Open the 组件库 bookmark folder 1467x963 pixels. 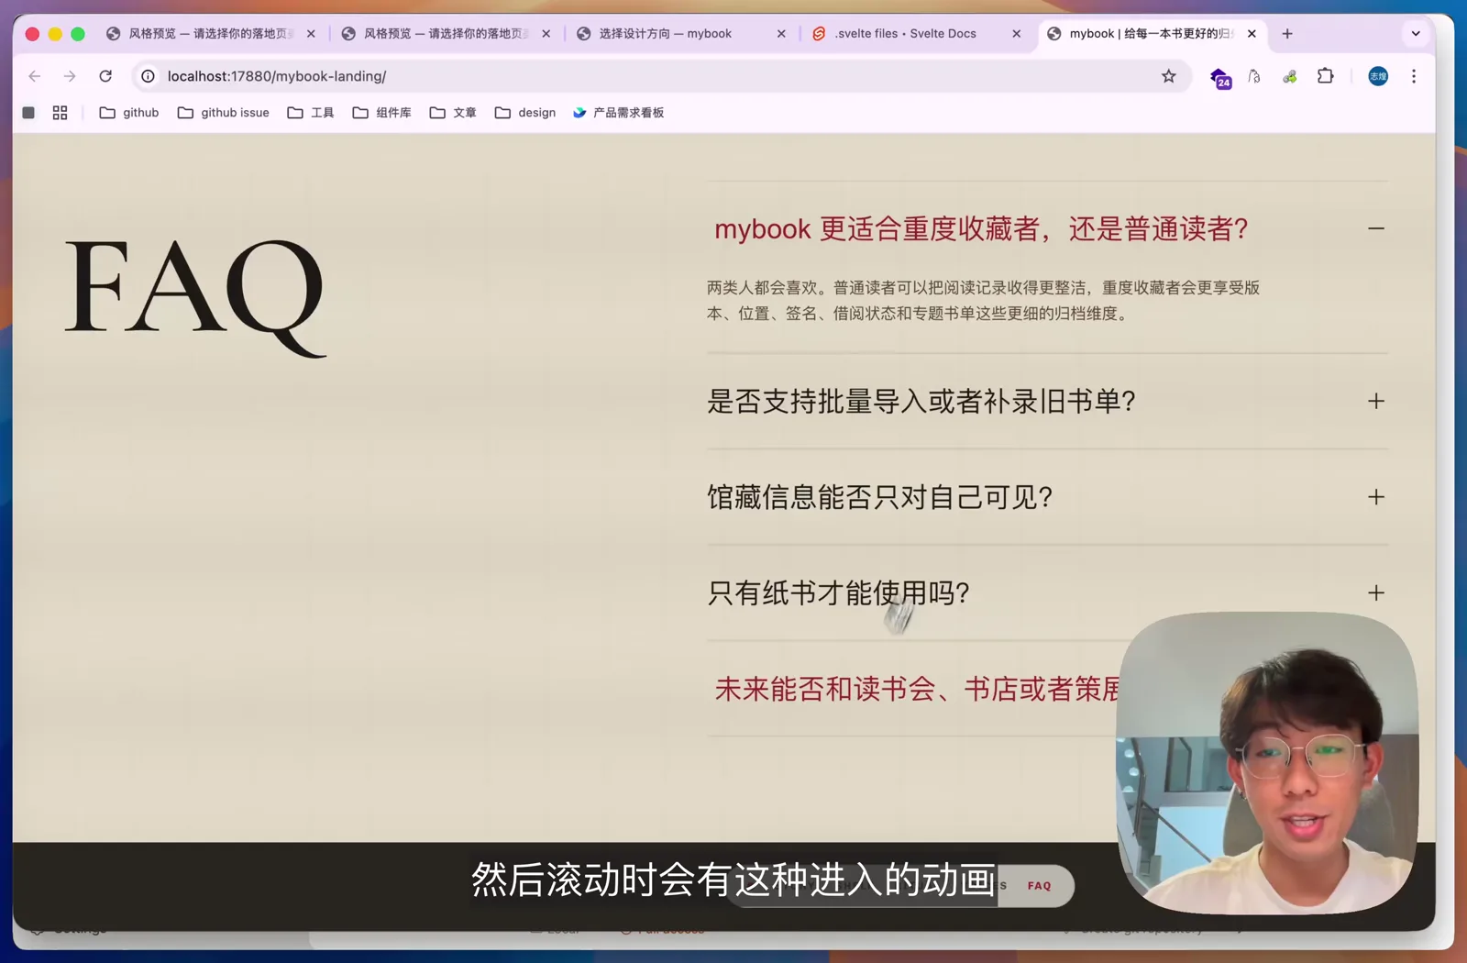click(382, 113)
